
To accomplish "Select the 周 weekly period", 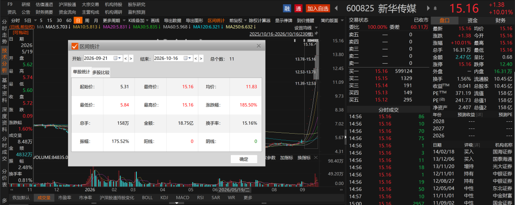I will click(87, 20).
